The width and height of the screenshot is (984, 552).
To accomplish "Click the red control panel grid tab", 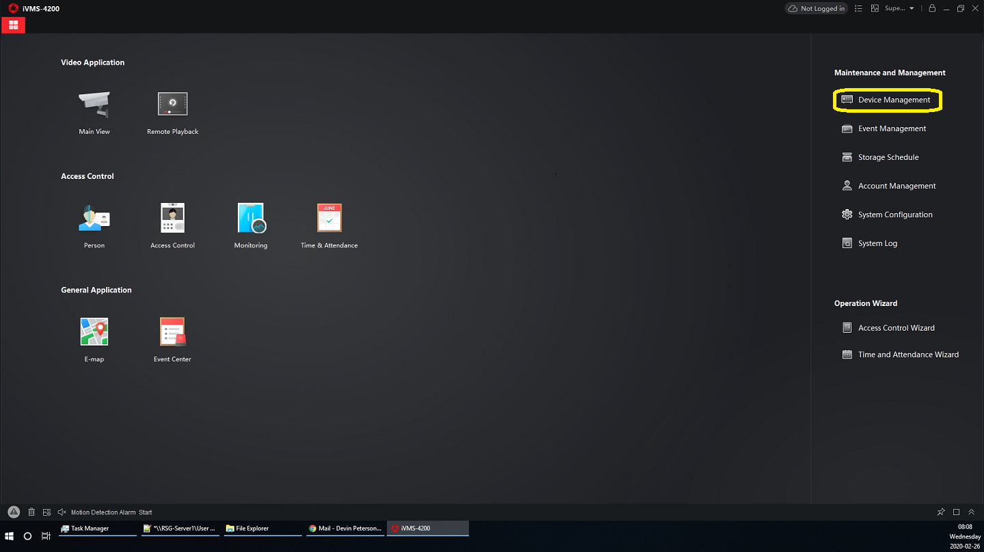I will 13,25.
